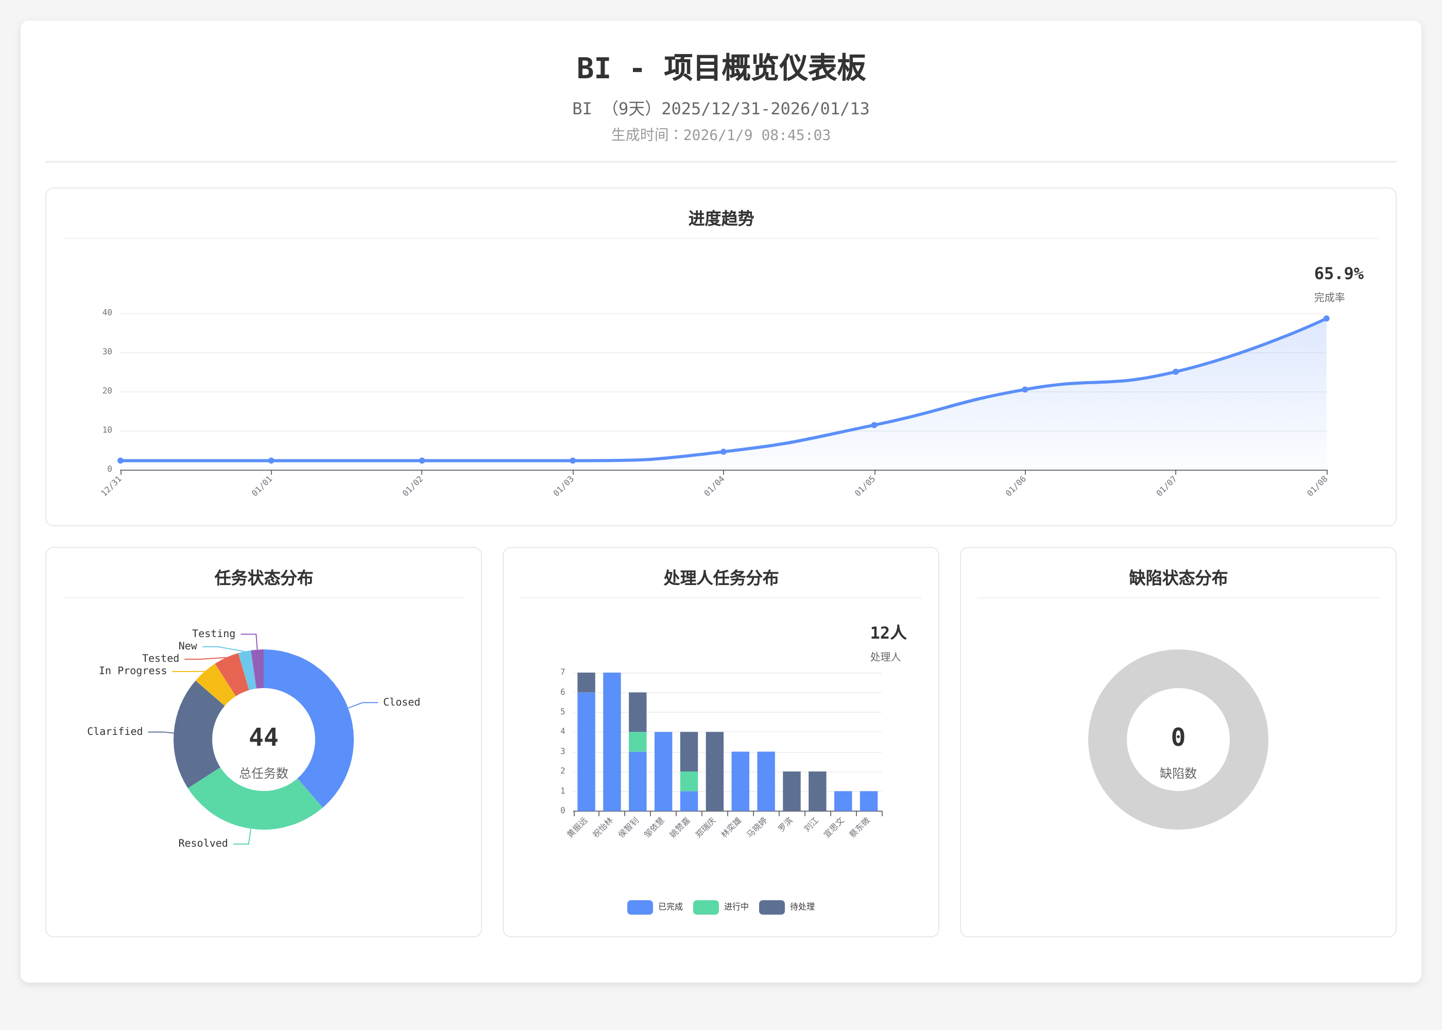Click the '12人' handler count

coord(888,632)
